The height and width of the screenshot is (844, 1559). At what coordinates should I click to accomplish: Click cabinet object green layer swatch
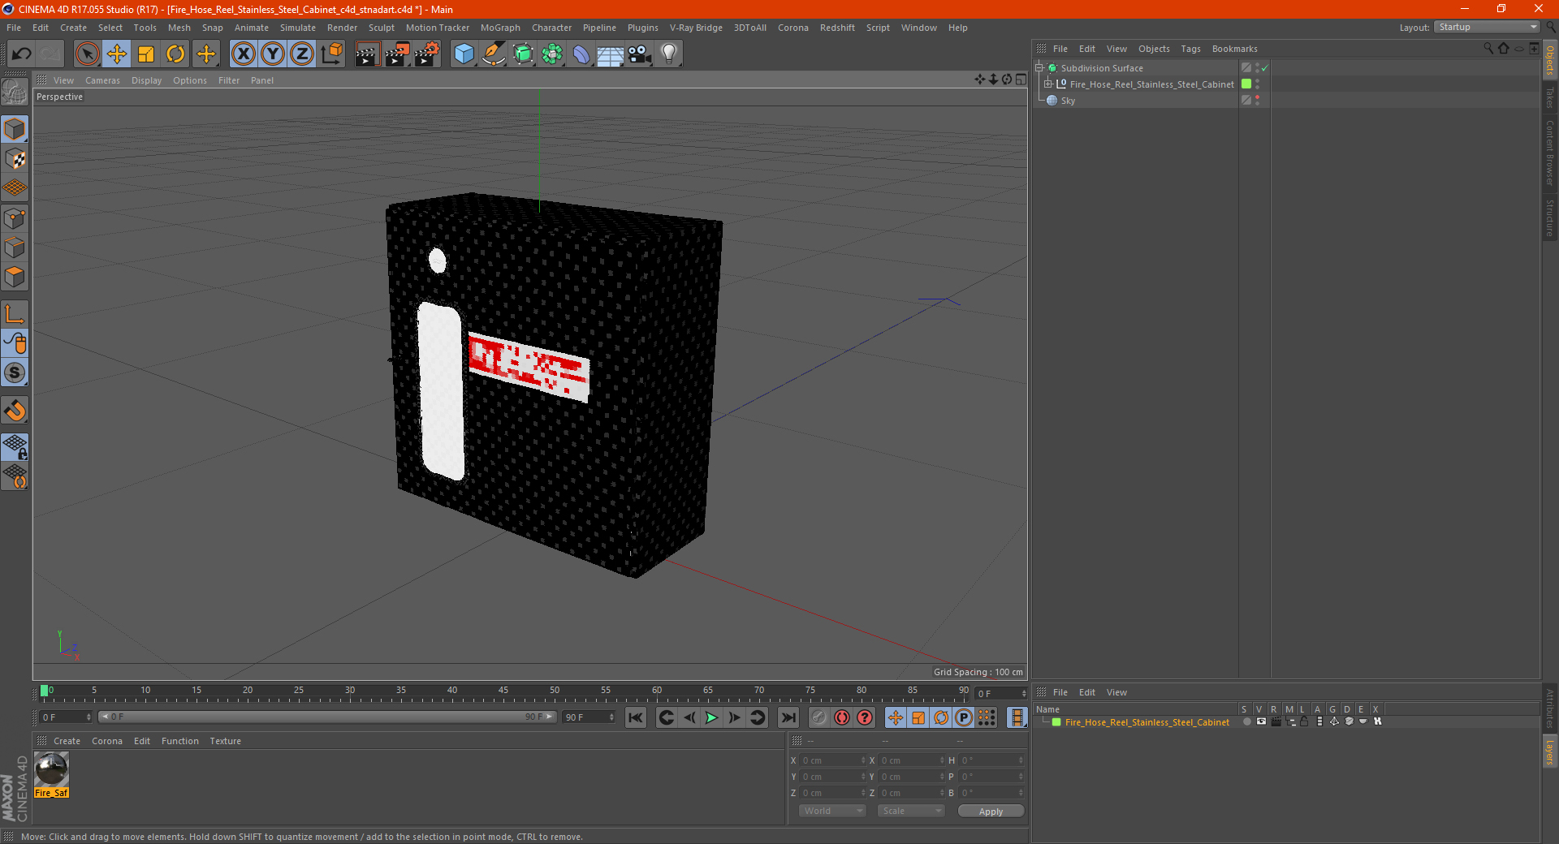[x=1246, y=84]
